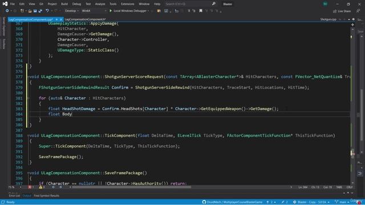Click the Navigate Backward toolbar icon

pyautogui.click(x=7, y=11)
